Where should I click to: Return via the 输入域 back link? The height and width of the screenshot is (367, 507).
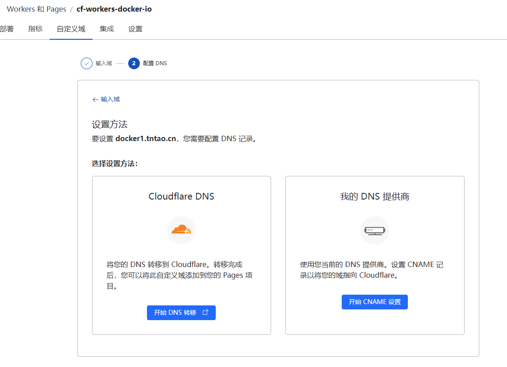click(x=110, y=99)
